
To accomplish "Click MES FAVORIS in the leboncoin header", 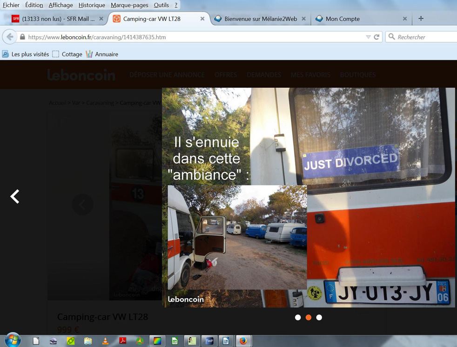I will [310, 75].
